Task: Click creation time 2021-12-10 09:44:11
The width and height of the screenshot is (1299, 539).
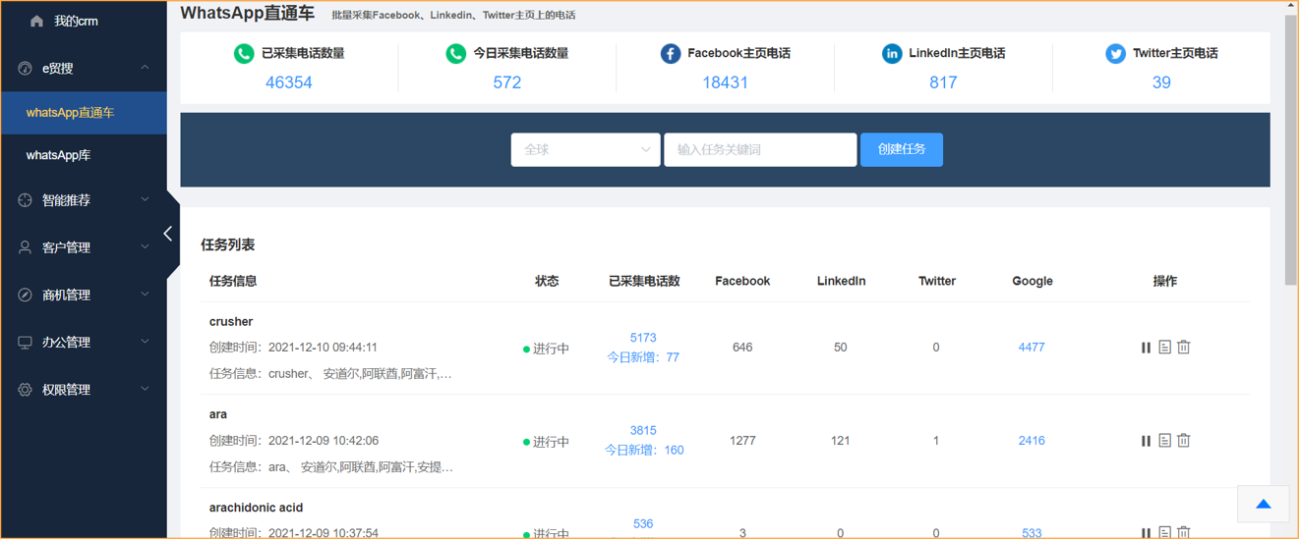Action: pos(323,348)
